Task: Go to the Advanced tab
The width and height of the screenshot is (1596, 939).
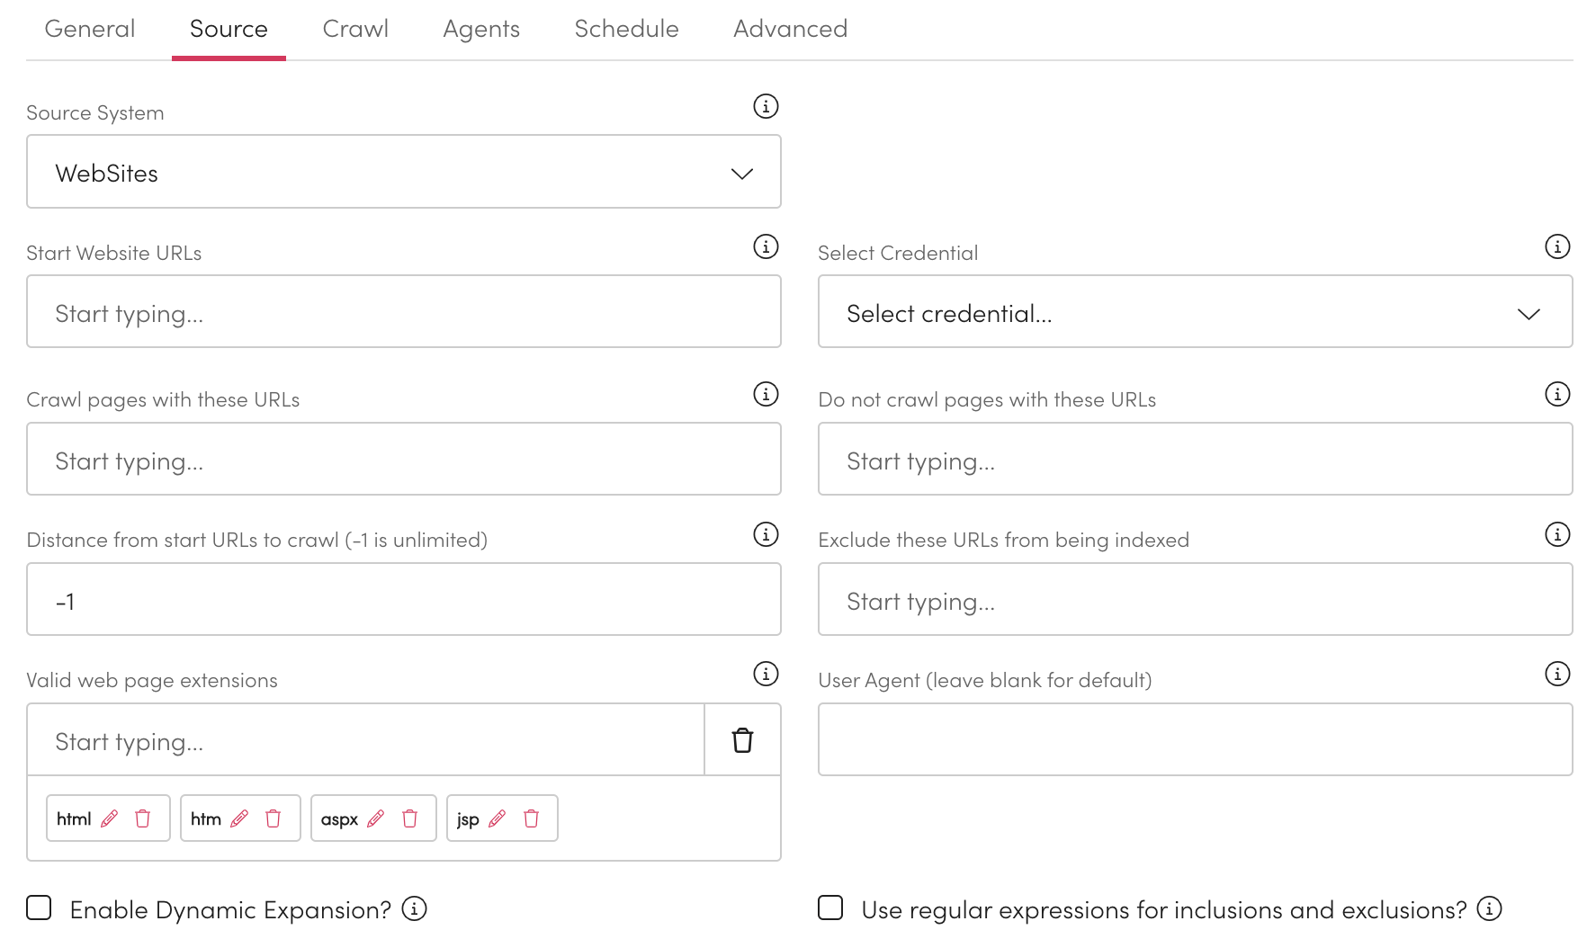Action: (790, 29)
